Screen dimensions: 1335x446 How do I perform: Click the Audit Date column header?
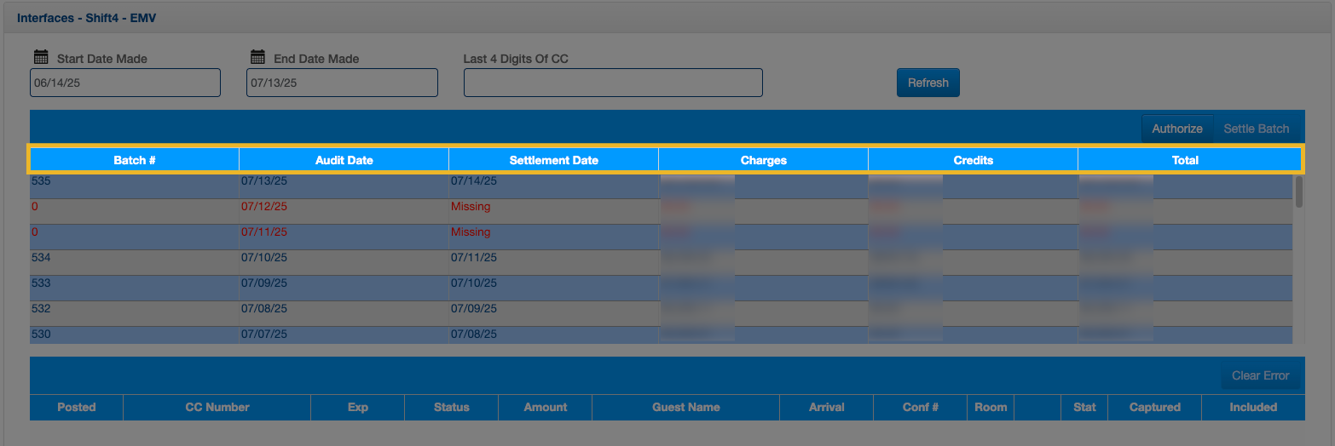coord(344,160)
